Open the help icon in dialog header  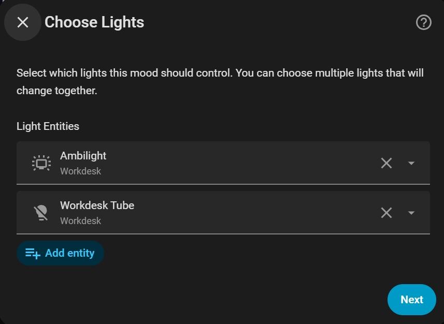click(x=424, y=22)
